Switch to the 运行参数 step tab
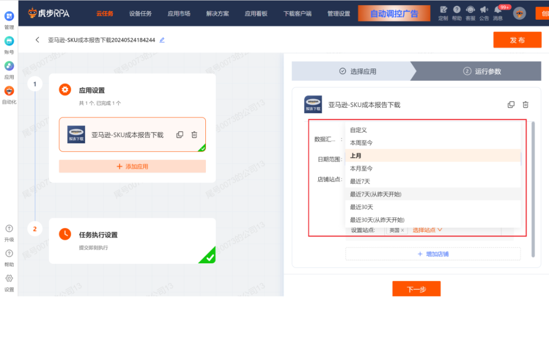Screen dimensions: 549x341 coord(478,71)
